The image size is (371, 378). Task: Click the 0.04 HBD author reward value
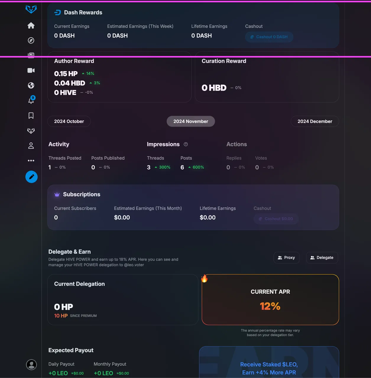69,83
